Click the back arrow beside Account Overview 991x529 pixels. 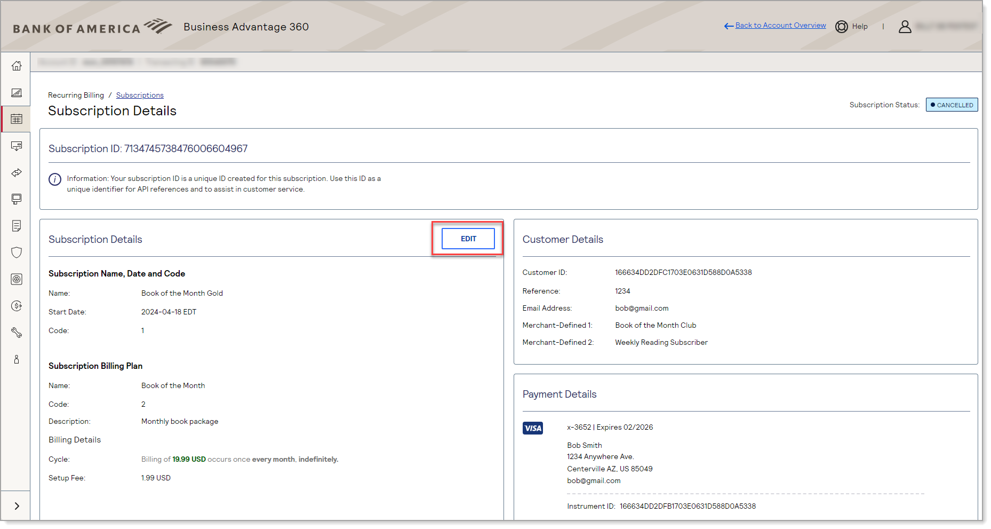(x=729, y=26)
